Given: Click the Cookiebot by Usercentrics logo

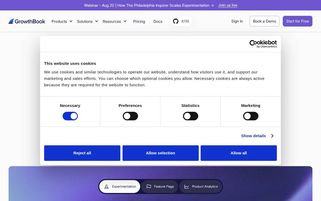Looking at the screenshot, I should click(263, 44).
